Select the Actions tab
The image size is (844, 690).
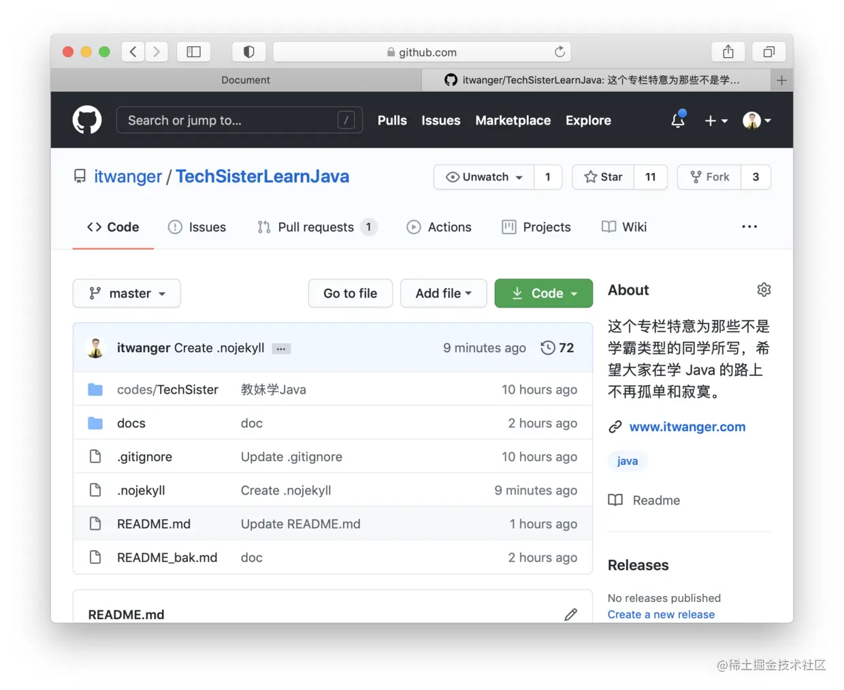point(439,228)
